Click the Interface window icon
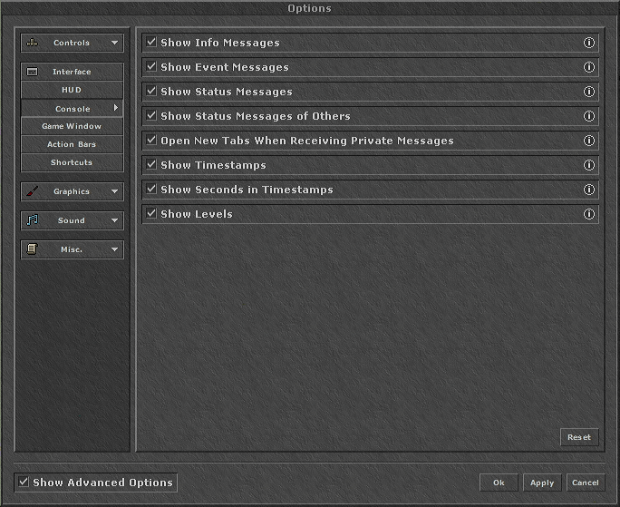 click(x=32, y=72)
